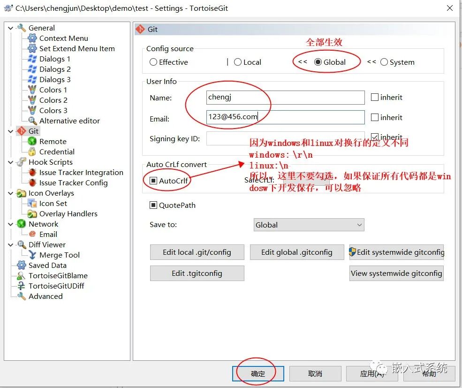Close the TortoiseGit Settings window
Image resolution: width=462 pixels, height=388 pixels.
pos(450,8)
